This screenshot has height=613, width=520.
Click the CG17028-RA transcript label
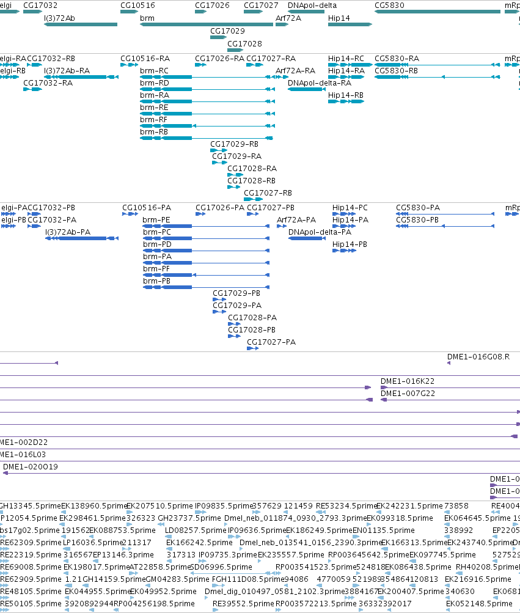tap(252, 169)
